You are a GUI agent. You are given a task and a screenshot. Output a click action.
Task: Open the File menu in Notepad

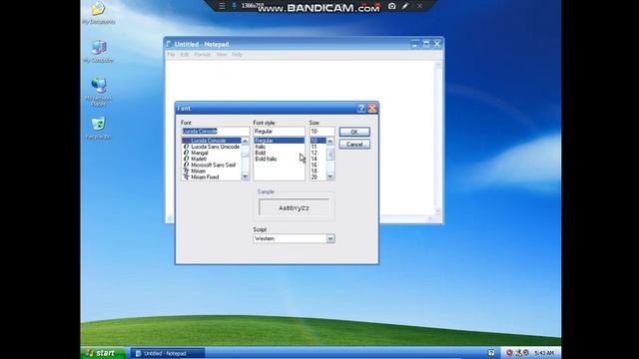tap(171, 55)
